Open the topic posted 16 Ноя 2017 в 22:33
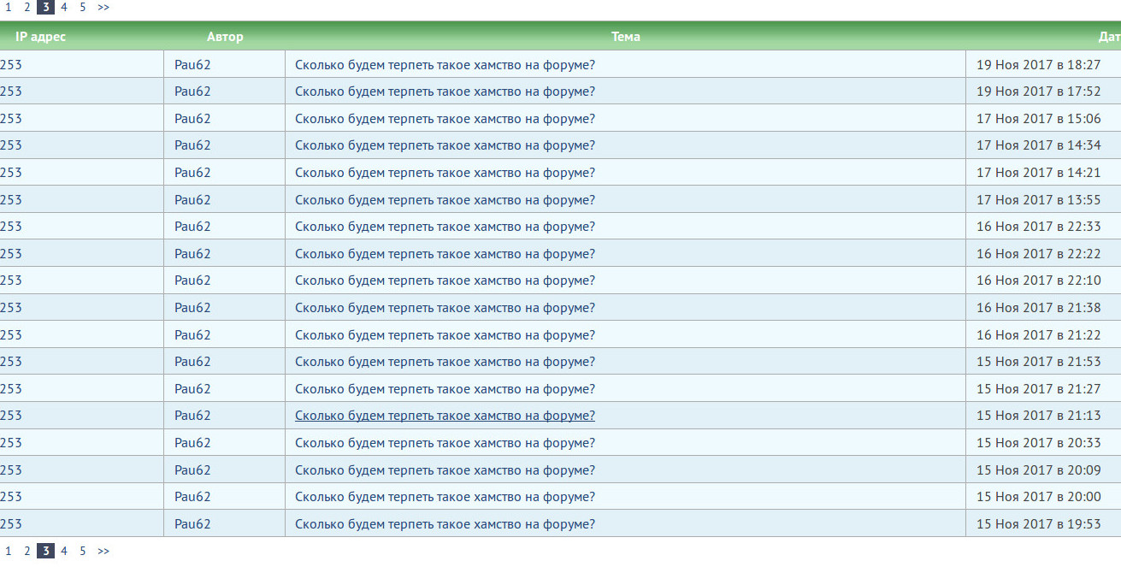Image resolution: width=1121 pixels, height=567 pixels. [x=445, y=227]
